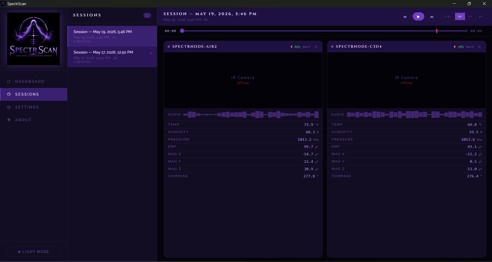
Task: Switch to Light Mode
Action: point(34,251)
